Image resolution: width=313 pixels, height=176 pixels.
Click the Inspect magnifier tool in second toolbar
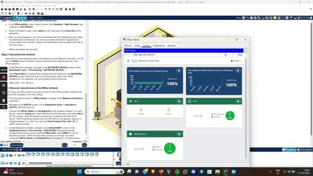click(x=6, y=14)
